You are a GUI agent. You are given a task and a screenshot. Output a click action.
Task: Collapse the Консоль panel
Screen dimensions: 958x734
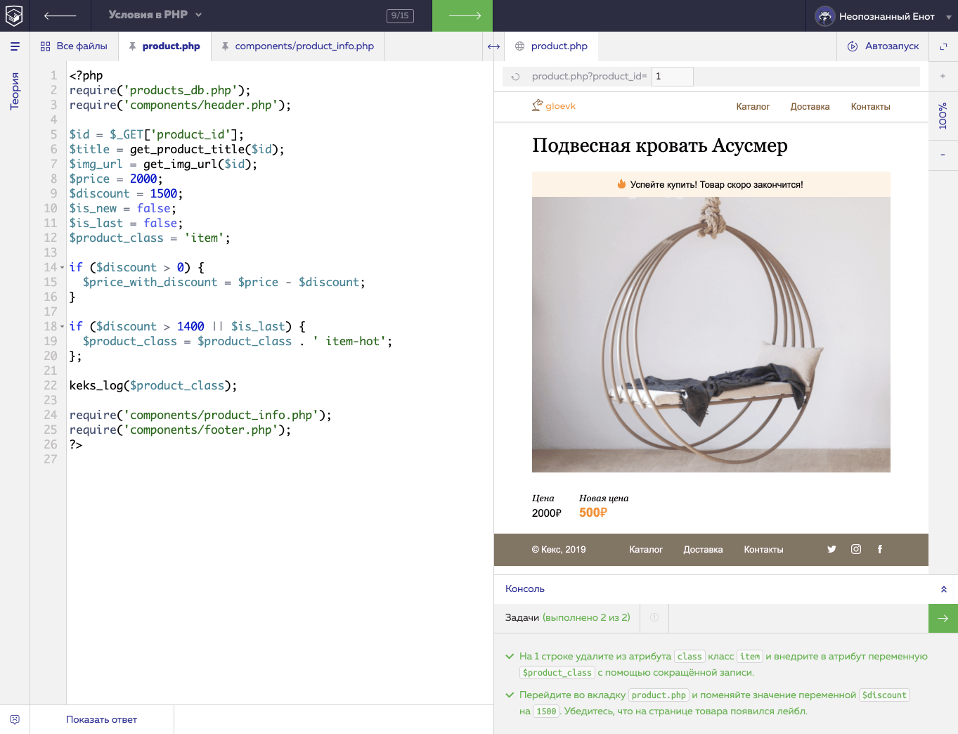[x=943, y=589]
